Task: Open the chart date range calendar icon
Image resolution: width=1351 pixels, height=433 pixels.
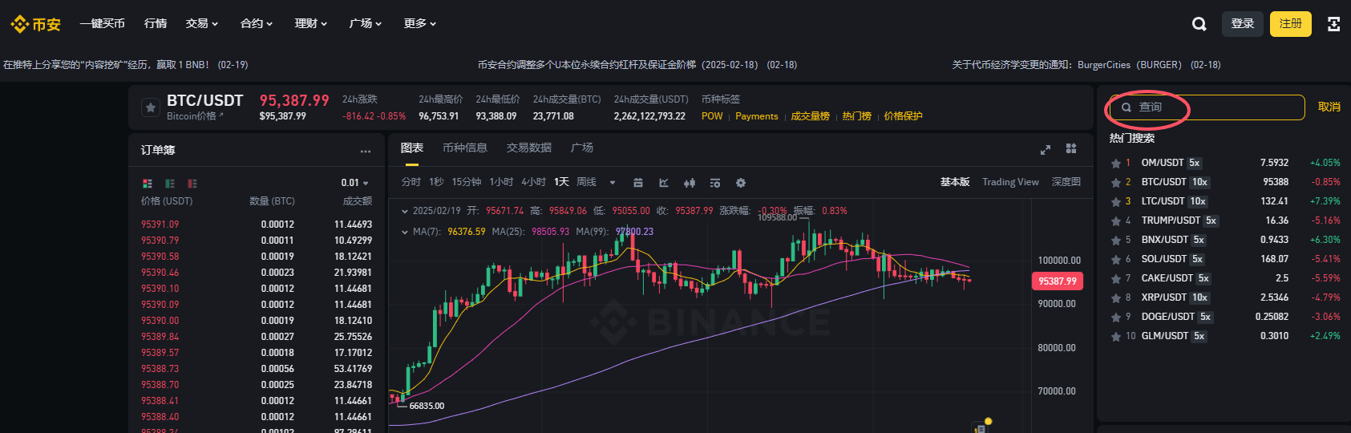Action: [x=638, y=183]
